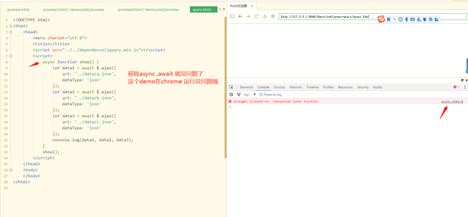Click the console prompt input line

pyautogui.click(x=347, y=107)
